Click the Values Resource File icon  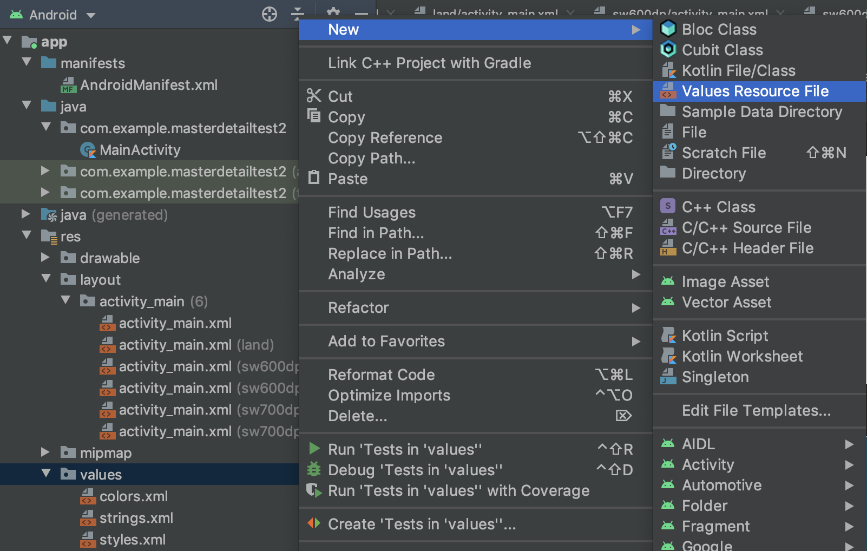pyautogui.click(x=668, y=91)
